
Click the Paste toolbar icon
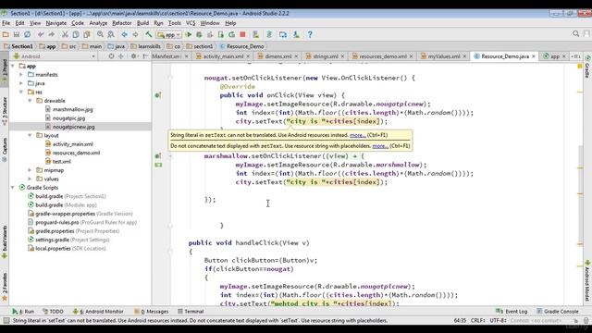click(x=87, y=34)
